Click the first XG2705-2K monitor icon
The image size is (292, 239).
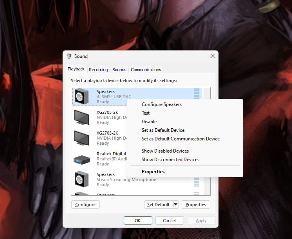82,117
